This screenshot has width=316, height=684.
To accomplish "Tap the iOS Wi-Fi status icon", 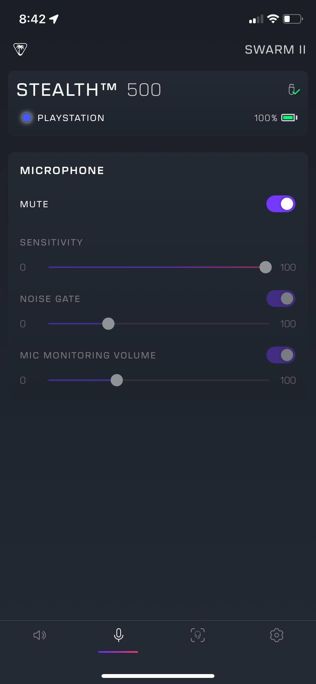I will click(x=273, y=19).
